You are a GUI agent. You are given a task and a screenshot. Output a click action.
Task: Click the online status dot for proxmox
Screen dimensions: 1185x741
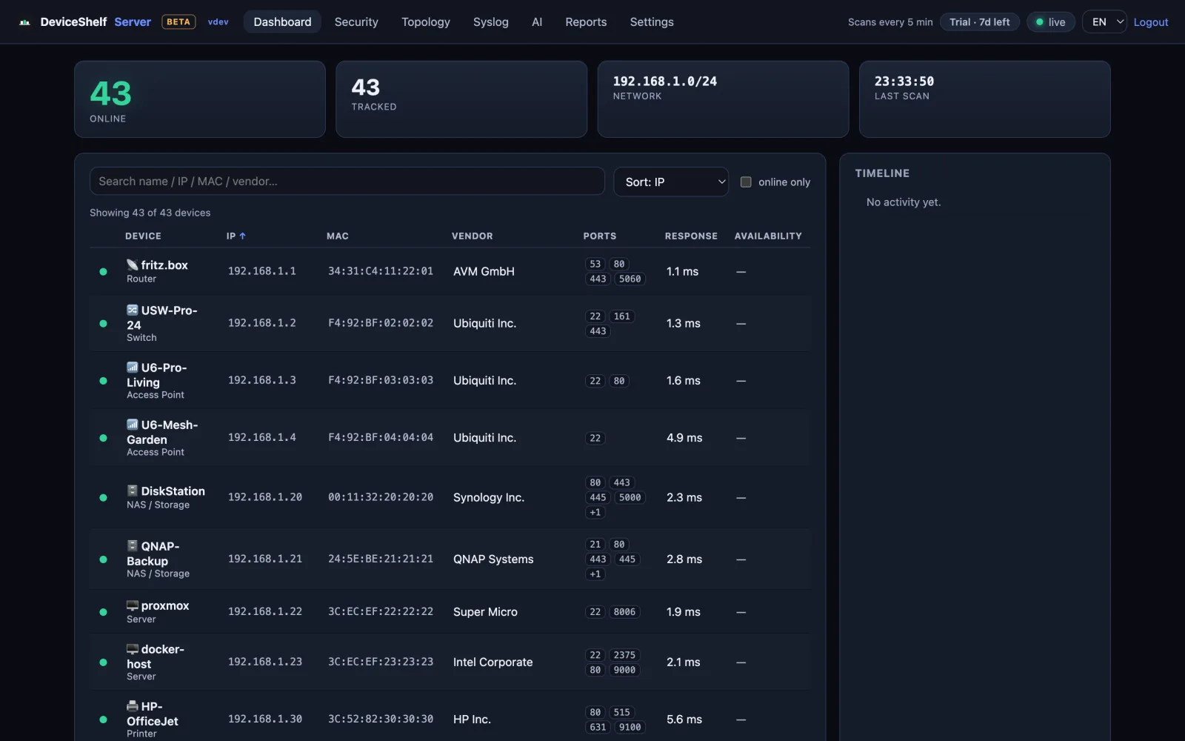click(104, 612)
